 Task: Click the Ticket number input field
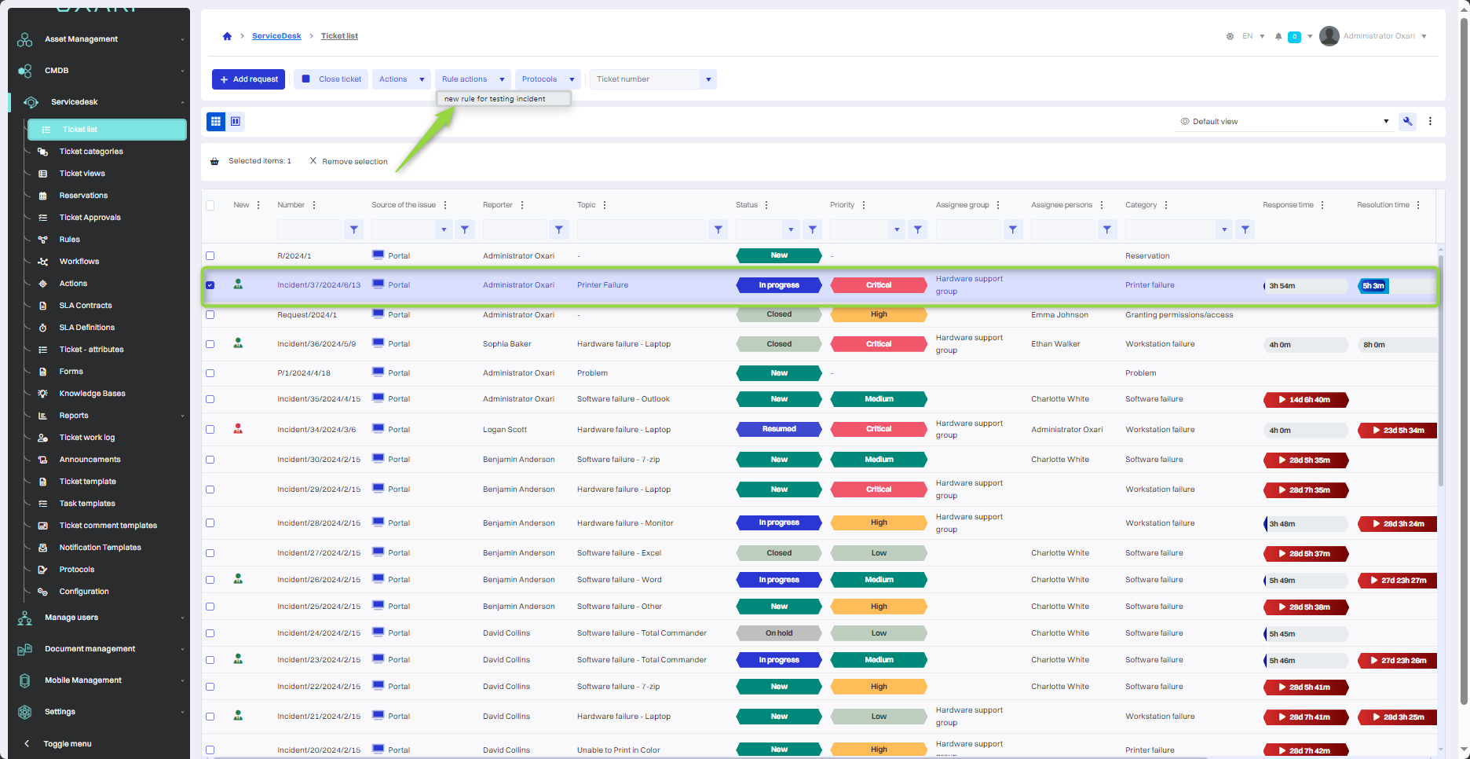[644, 79]
